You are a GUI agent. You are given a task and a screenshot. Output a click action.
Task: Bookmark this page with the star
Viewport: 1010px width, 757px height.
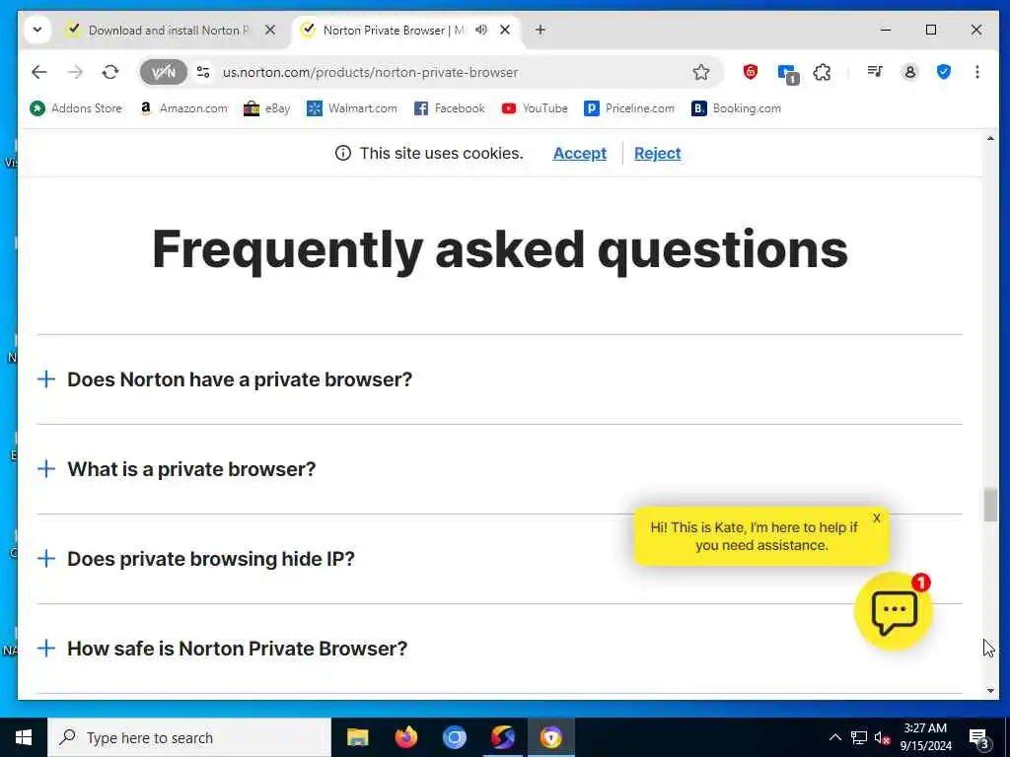coord(701,72)
